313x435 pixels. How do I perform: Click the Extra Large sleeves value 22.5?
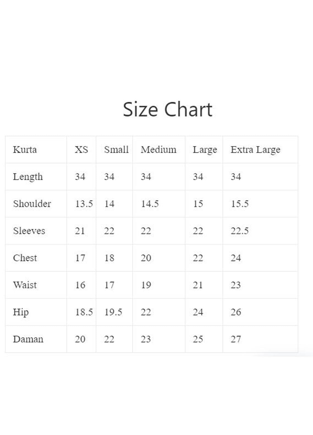(239, 231)
